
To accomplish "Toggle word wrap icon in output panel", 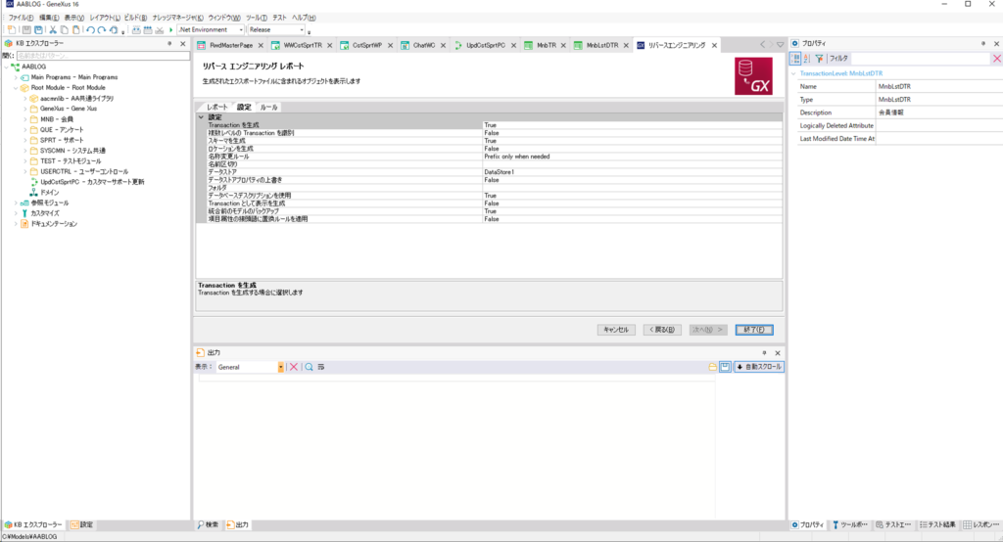I will 321,367.
